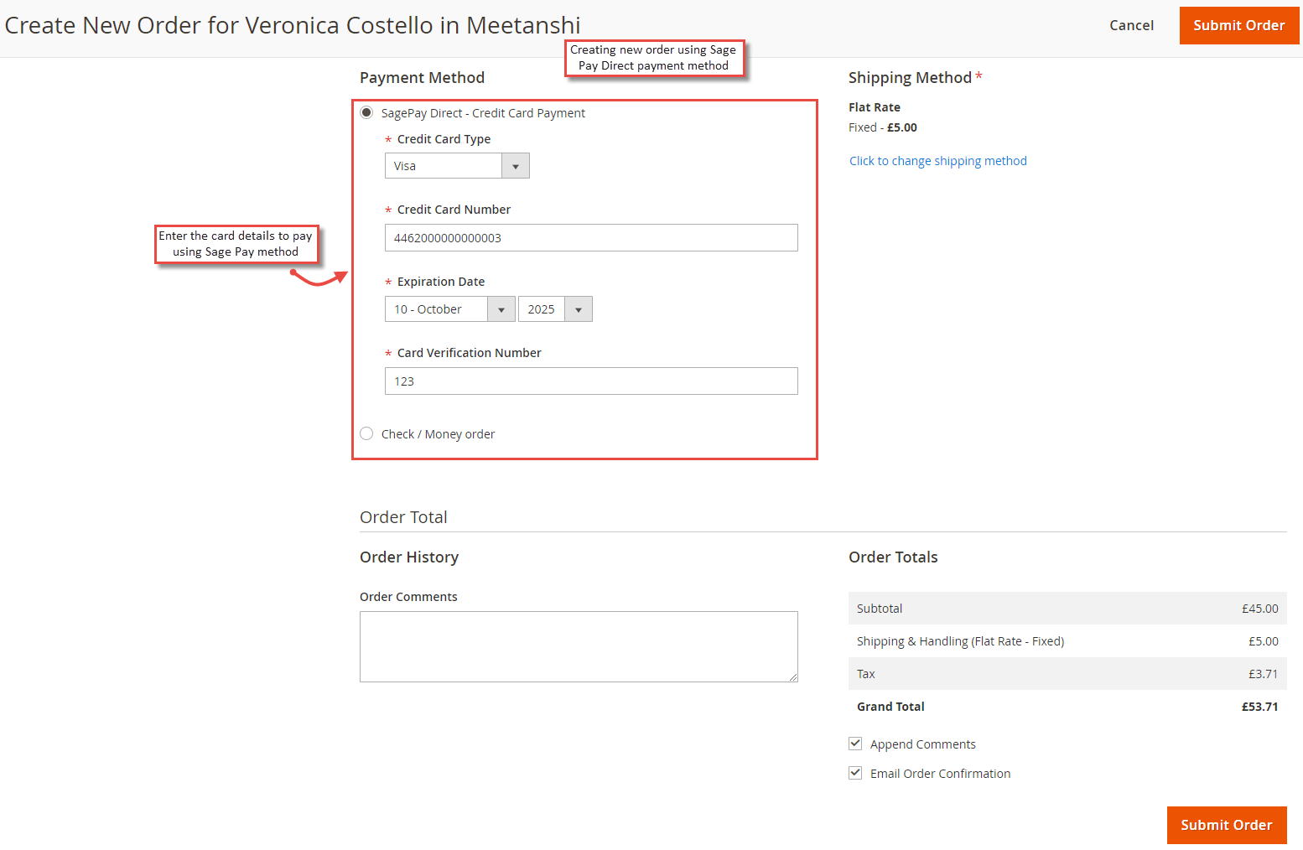Click the Fixed - £5.00 shipping rate text
The width and height of the screenshot is (1303, 850).
point(883,127)
